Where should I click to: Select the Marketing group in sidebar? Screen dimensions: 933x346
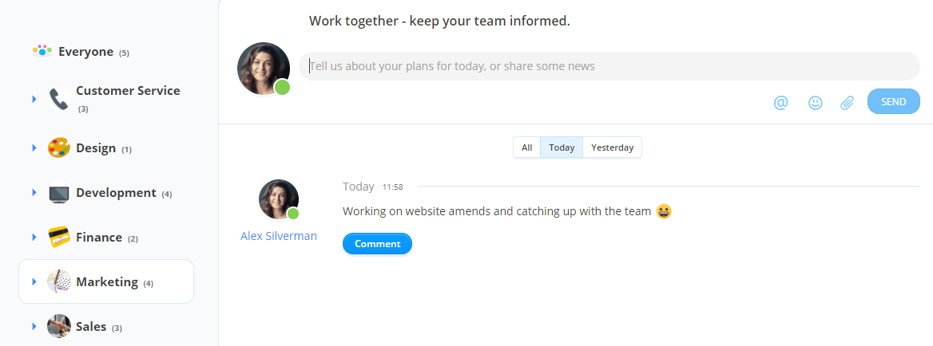[106, 281]
